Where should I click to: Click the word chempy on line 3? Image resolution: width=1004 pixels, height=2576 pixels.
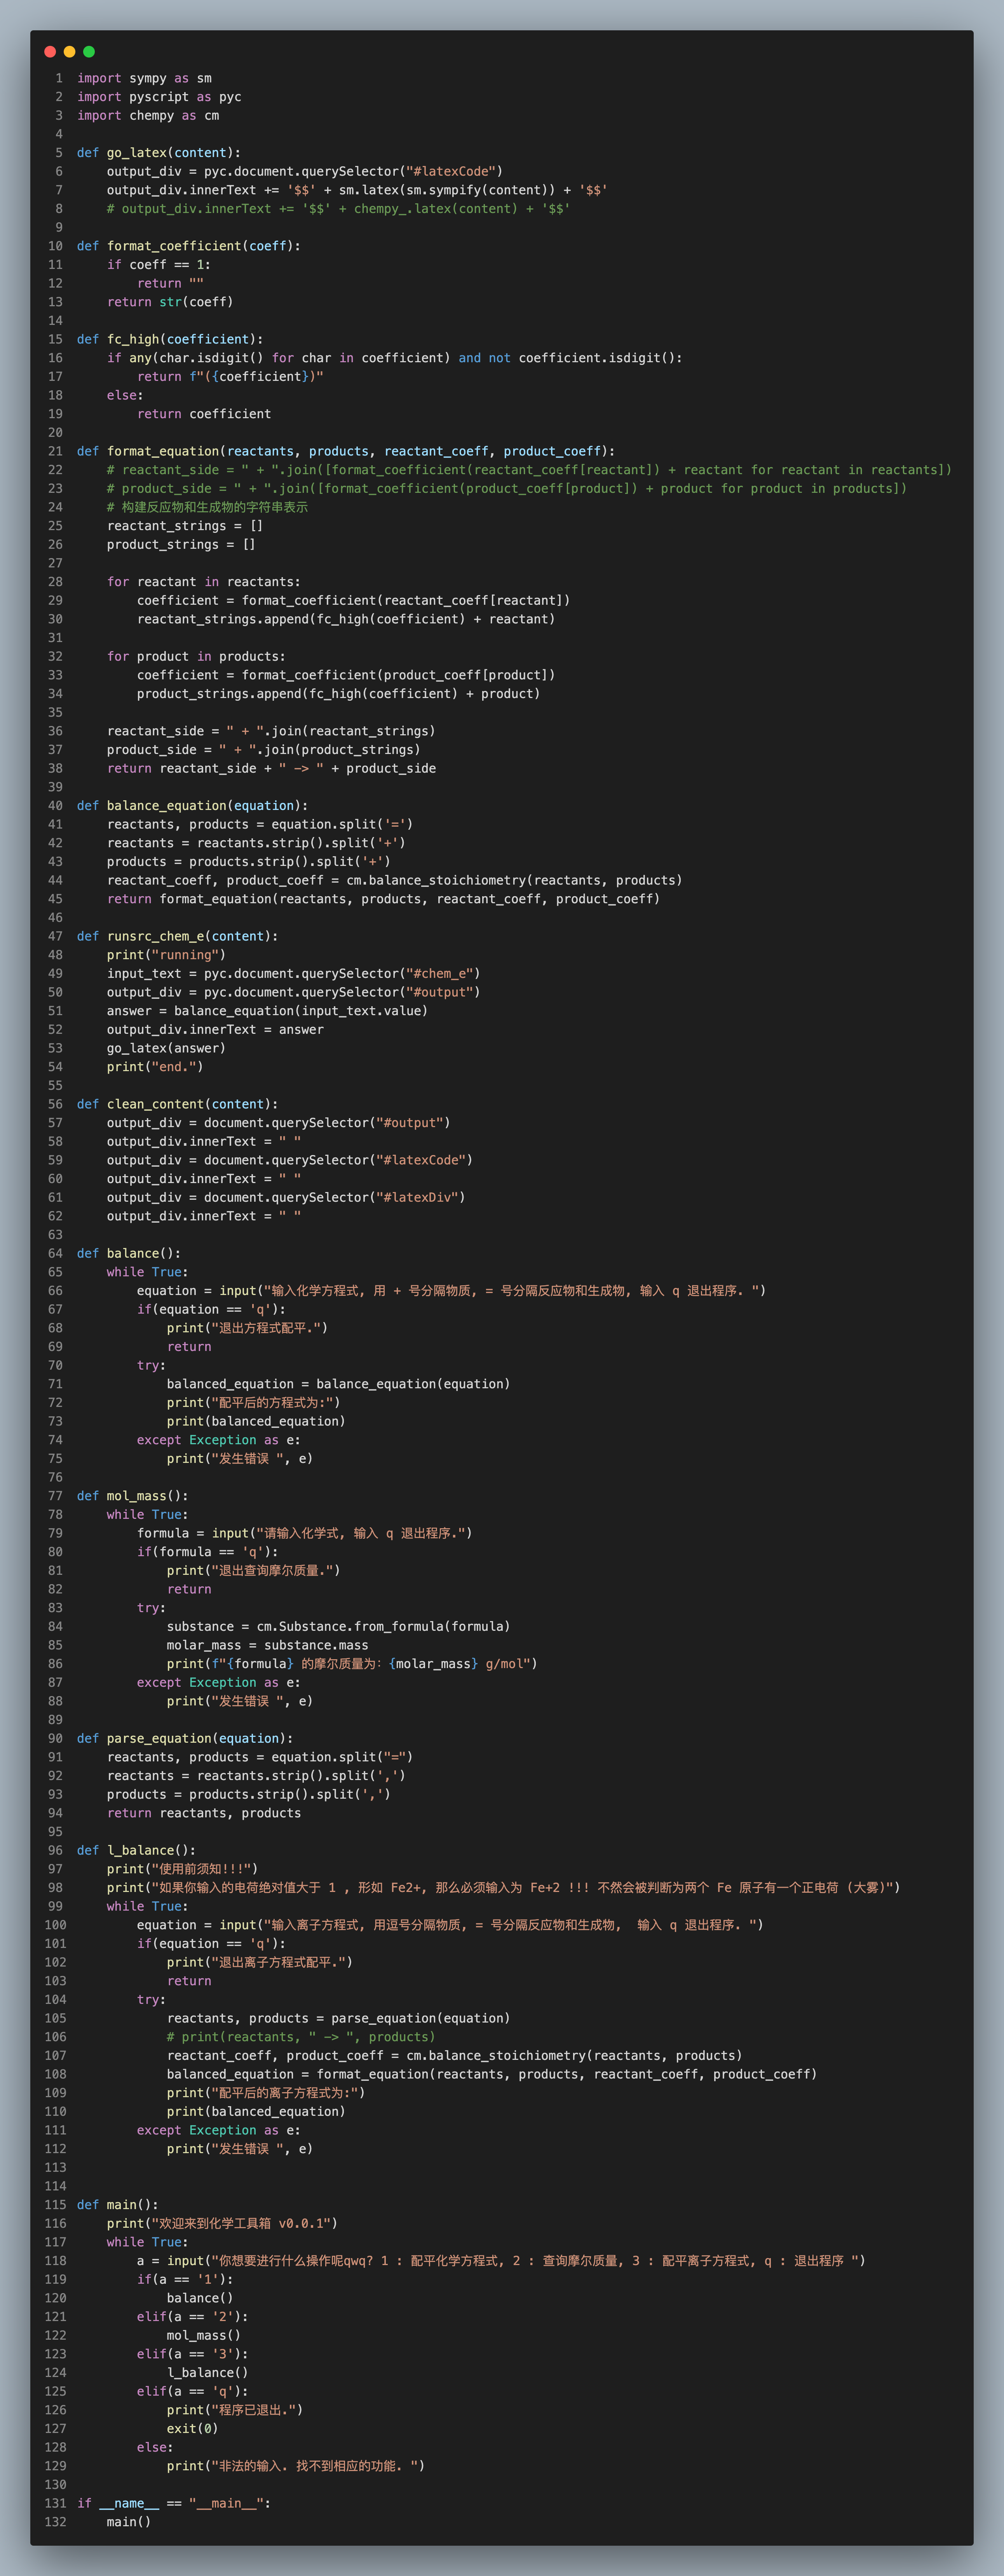(151, 116)
